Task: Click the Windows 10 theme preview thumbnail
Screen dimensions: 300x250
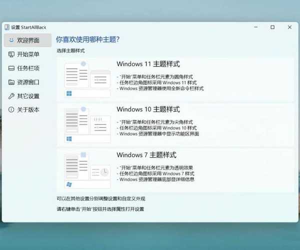Action: (87, 124)
